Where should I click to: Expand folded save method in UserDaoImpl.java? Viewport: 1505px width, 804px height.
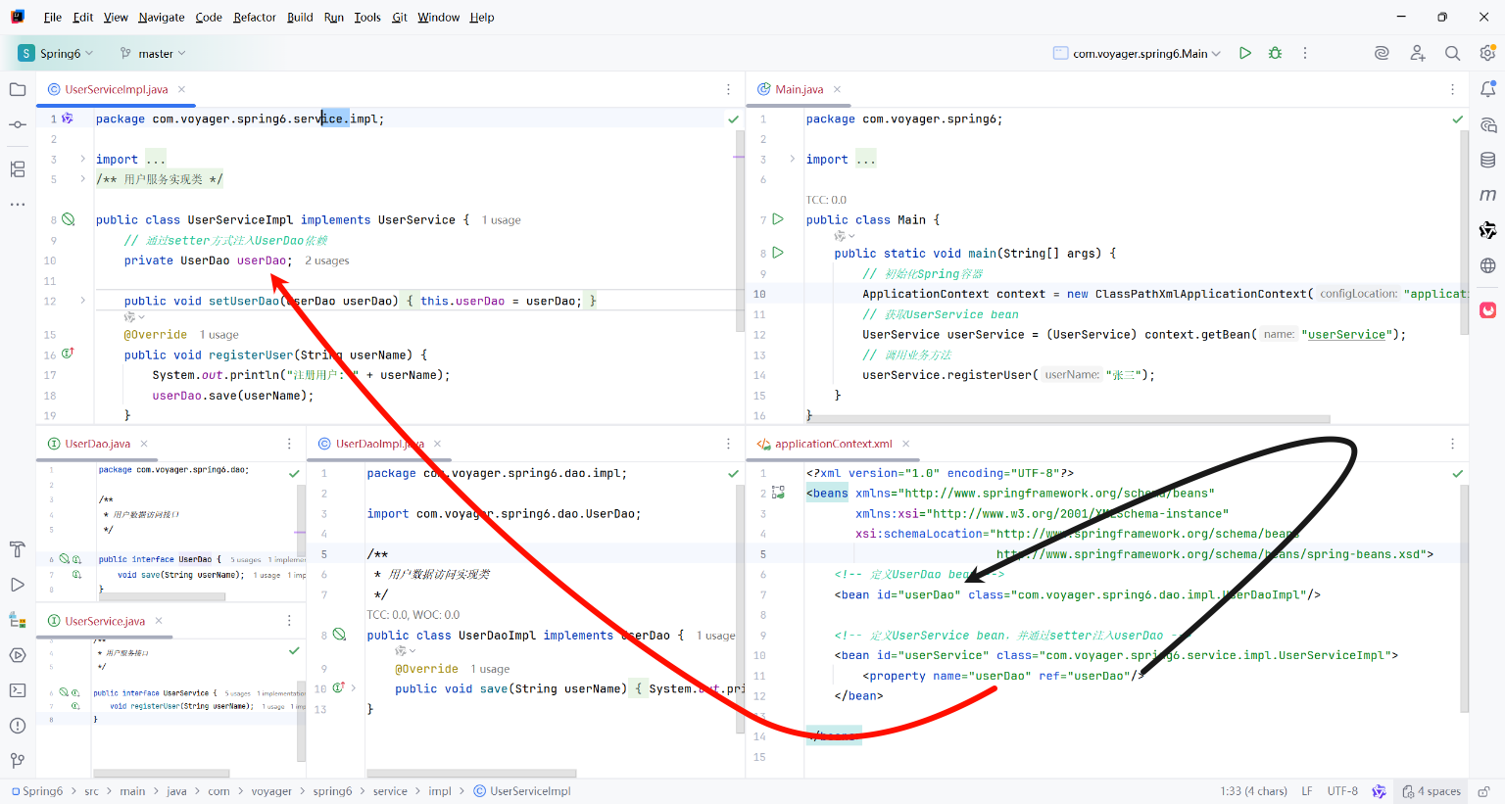tap(353, 688)
